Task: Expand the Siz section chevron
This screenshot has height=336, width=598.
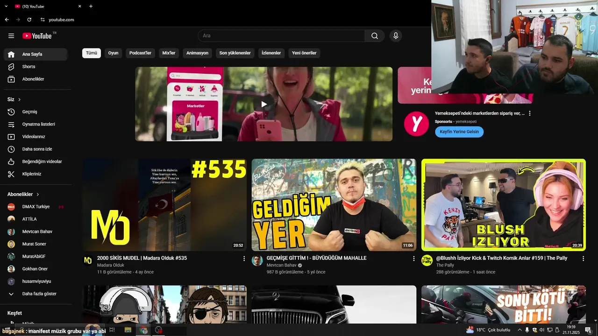Action: point(19,99)
